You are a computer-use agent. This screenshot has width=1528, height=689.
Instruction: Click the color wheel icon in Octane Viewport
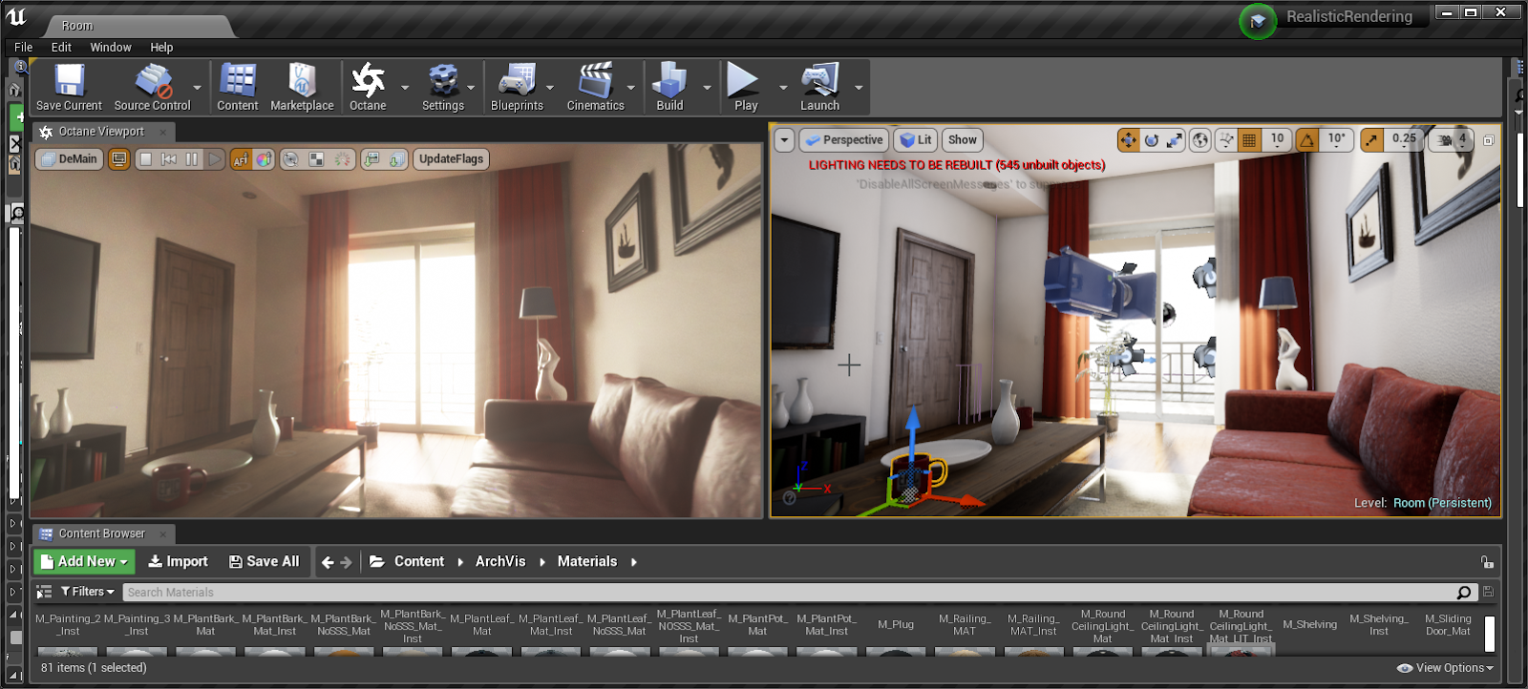[x=264, y=159]
